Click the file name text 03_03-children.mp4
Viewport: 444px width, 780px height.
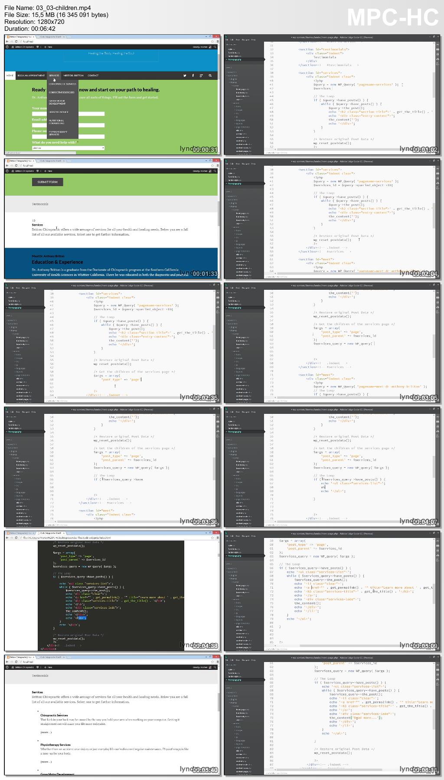click(63, 7)
